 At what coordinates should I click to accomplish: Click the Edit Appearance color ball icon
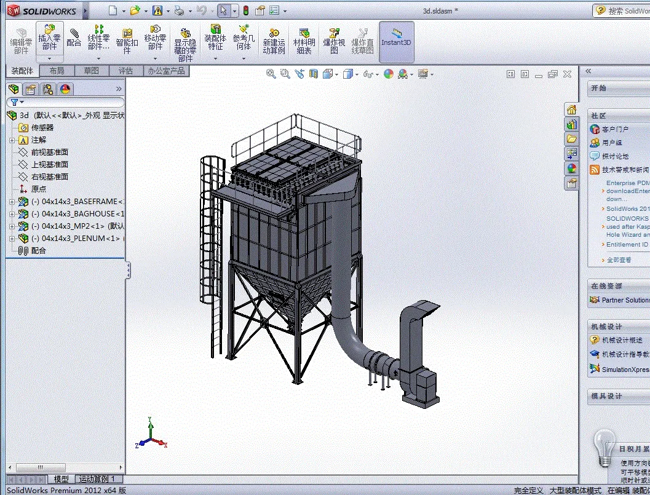tap(389, 74)
